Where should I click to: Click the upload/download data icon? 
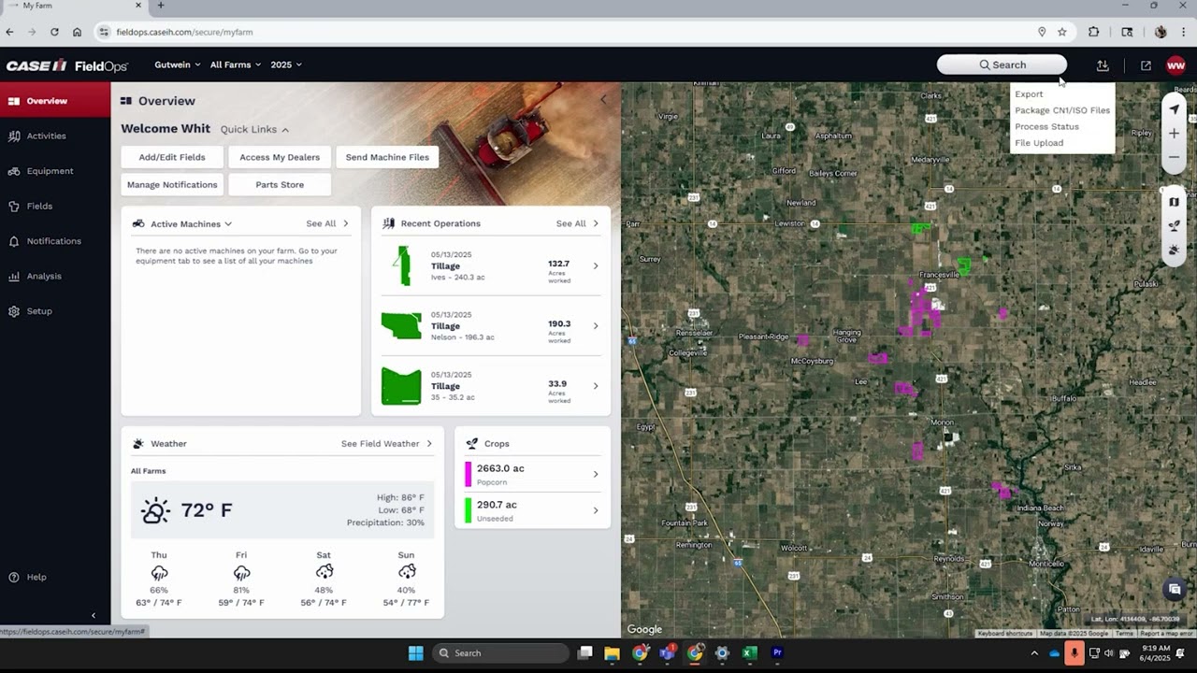pos(1103,65)
